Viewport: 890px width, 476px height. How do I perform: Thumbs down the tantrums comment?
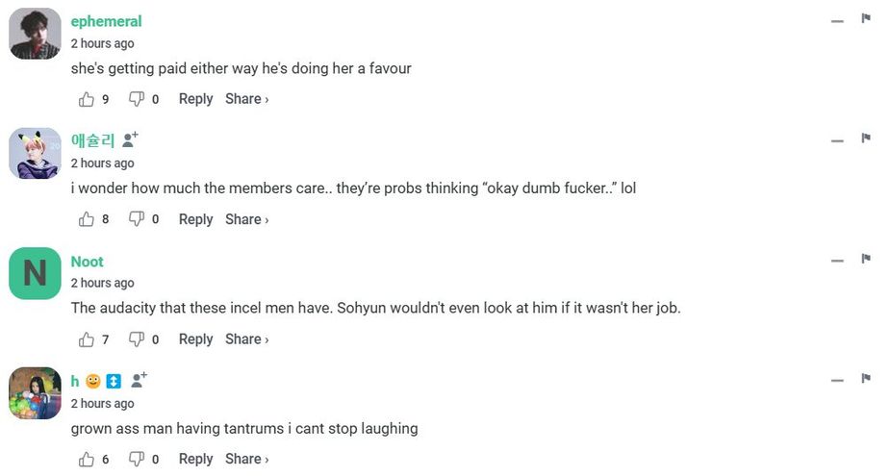point(137,459)
